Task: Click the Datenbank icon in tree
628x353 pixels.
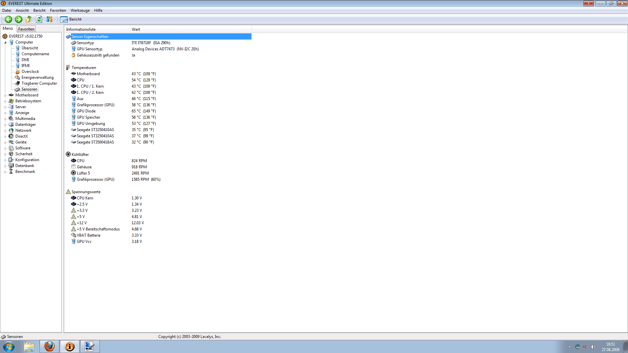Action: [x=11, y=166]
